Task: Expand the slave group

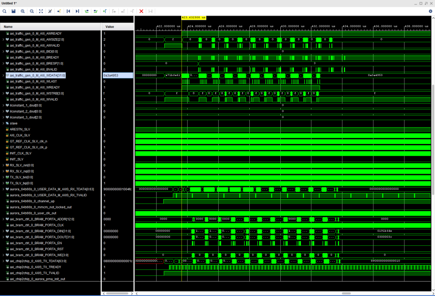Action: [x=4, y=123]
